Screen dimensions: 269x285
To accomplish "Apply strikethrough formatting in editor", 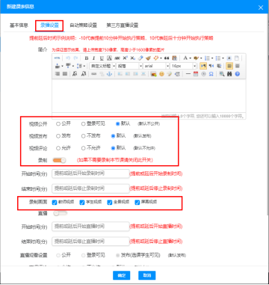I will [x=117, y=58].
